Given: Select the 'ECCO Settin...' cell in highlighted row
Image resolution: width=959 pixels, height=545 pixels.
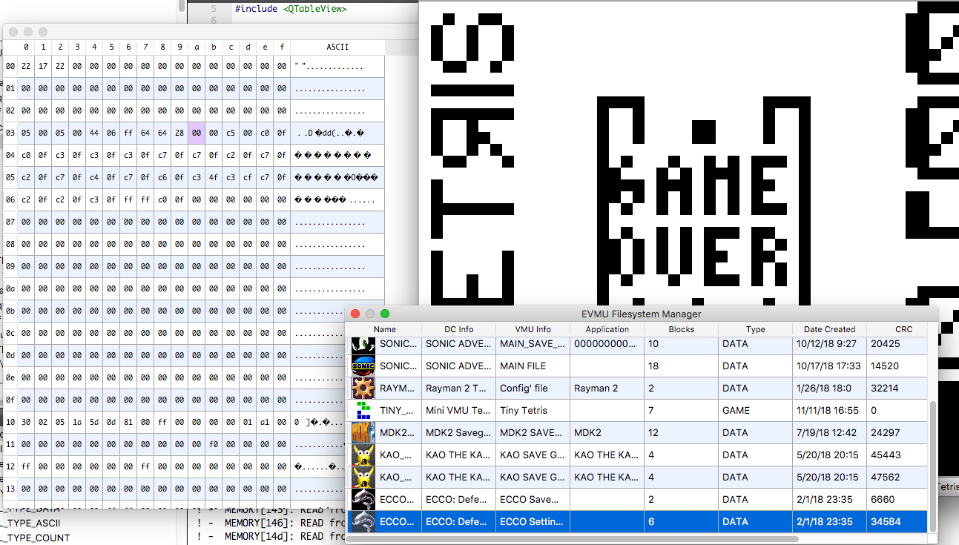Looking at the screenshot, I should tap(533, 521).
